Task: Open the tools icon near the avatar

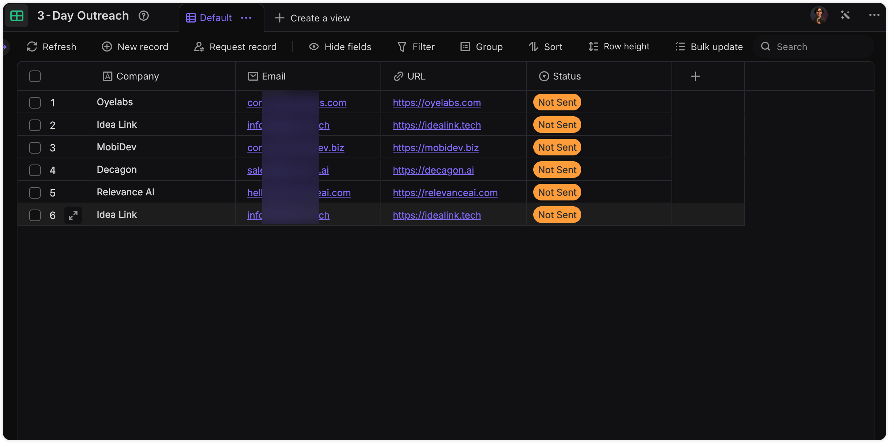Action: tap(845, 15)
